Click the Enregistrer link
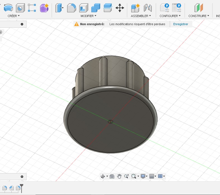This screenshot has height=195, width=220. tap(181, 24)
